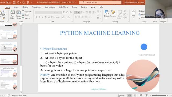Click the Redo/Repeat icon

coord(24,2)
